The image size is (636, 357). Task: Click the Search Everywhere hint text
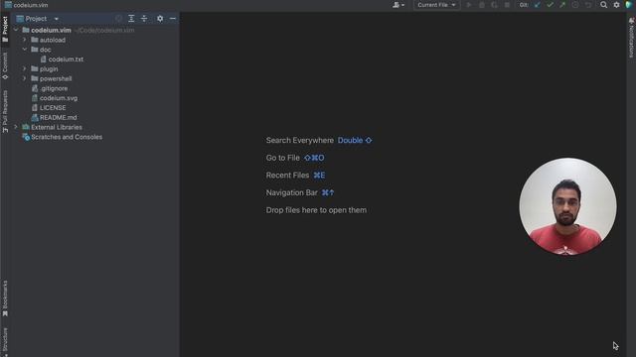pyautogui.click(x=300, y=140)
